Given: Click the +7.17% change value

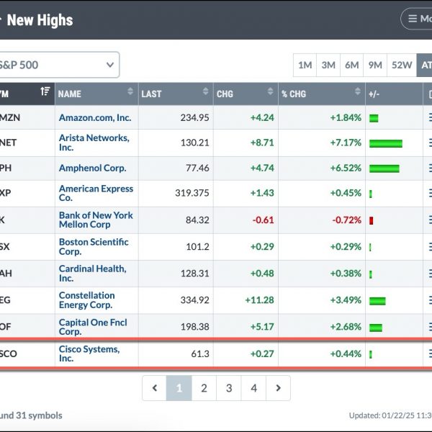Looking at the screenshot, I should click(x=346, y=143).
